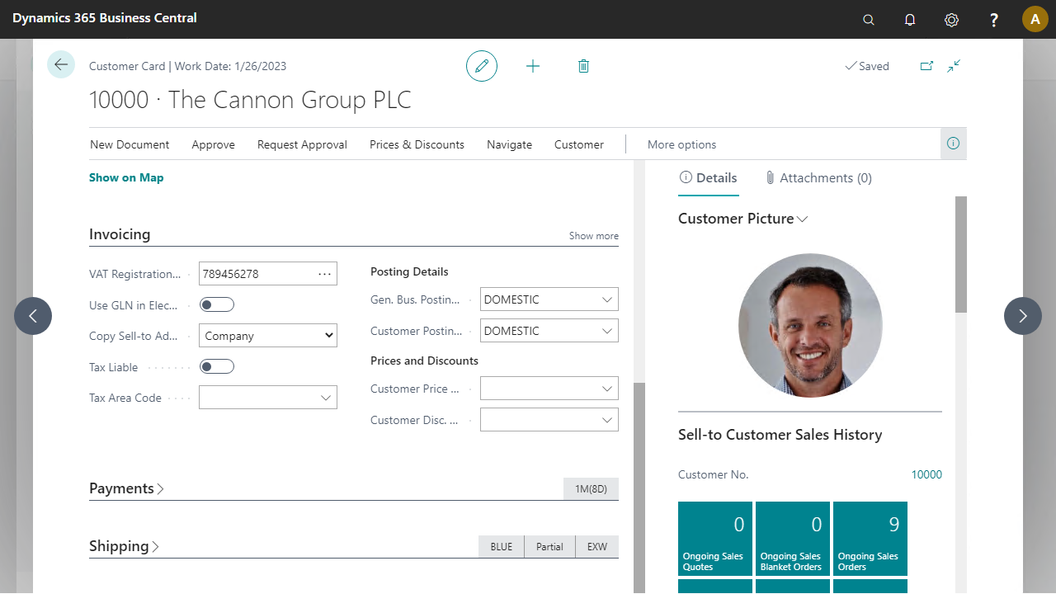The image size is (1056, 594).
Task: Click the customer picture photo
Action: click(810, 325)
